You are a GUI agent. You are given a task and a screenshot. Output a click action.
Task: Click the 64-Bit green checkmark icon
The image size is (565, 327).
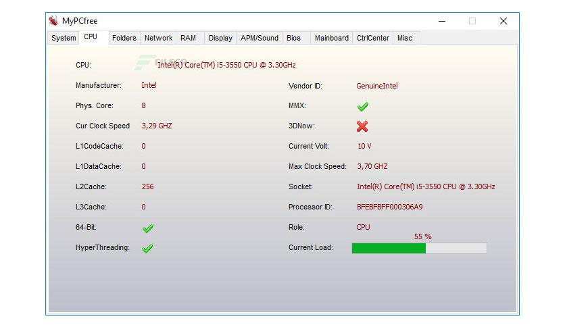148,228
